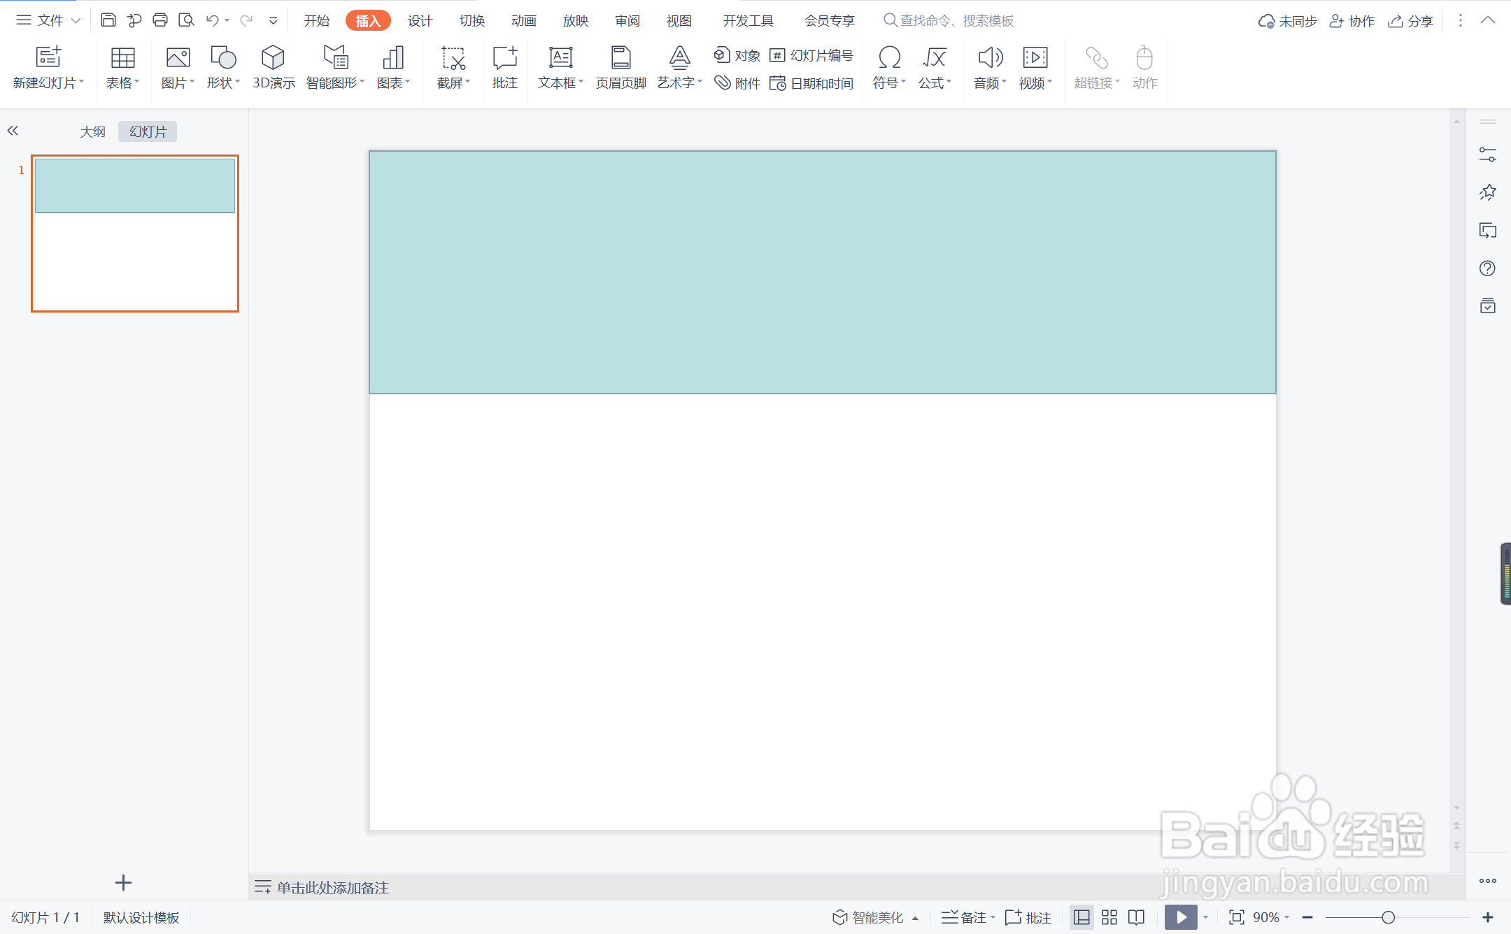The image size is (1511, 934).
Task: Click the print icon in quick toolbar
Action: click(x=160, y=20)
